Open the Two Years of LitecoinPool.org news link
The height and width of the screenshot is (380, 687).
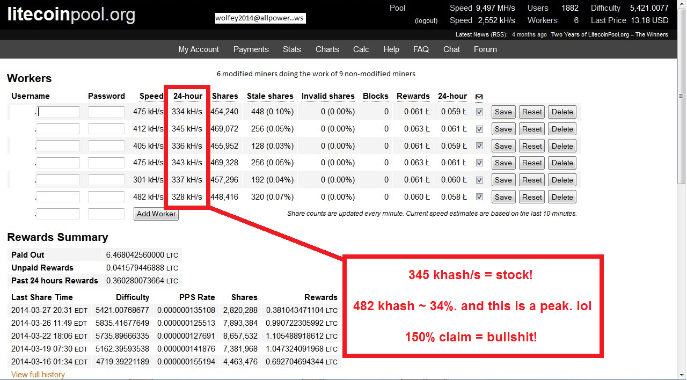point(610,34)
